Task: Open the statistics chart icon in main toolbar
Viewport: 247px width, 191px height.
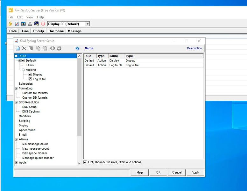Action: 23,24
